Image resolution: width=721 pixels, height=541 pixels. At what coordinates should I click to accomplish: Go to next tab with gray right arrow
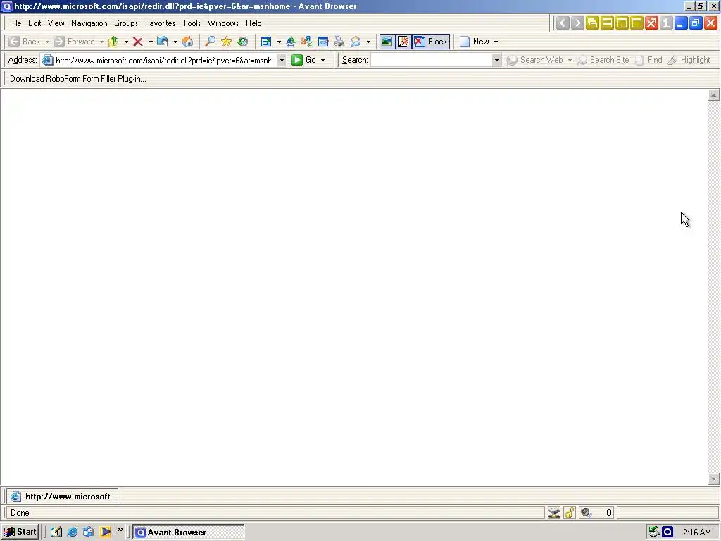(x=577, y=23)
